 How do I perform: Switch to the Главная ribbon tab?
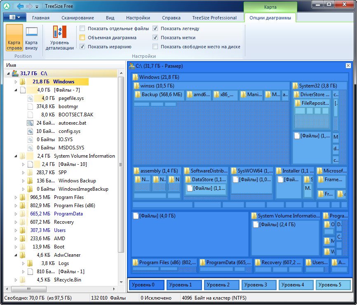[41, 18]
